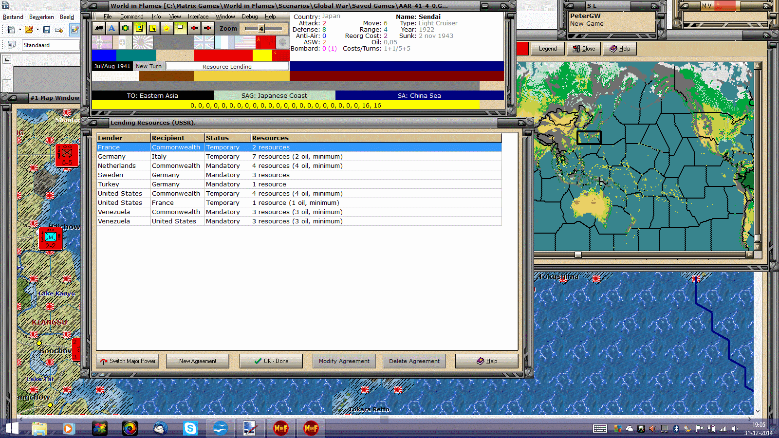
Task: Toggle the yellow unit-counter toolbar icon
Action: click(x=139, y=28)
